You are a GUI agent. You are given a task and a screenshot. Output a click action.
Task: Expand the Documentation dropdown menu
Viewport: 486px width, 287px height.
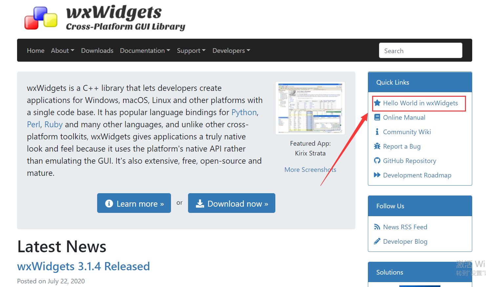pyautogui.click(x=145, y=51)
